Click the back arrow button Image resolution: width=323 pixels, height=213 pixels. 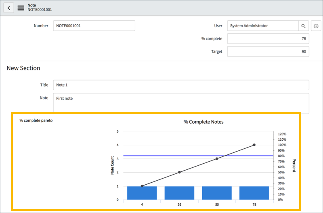point(9,8)
